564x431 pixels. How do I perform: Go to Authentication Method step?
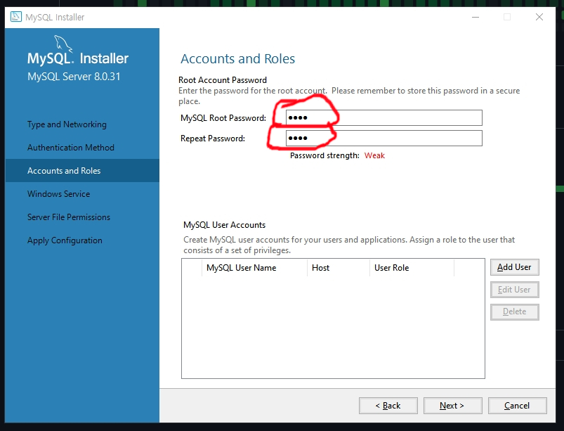(x=71, y=147)
